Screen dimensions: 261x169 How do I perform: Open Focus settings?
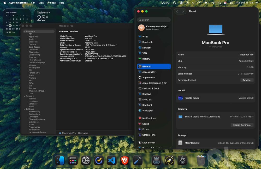coord(154,129)
